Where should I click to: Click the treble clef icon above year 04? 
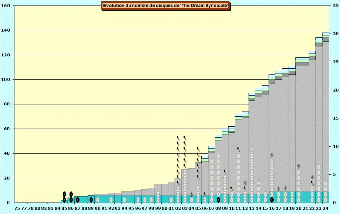pyautogui.click(x=191, y=194)
